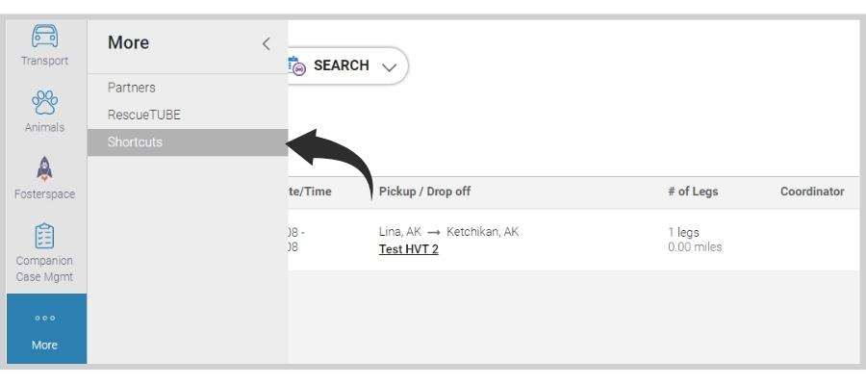The image size is (866, 385).
Task: Sort by Pickup / Drop off column
Action: pyautogui.click(x=424, y=192)
